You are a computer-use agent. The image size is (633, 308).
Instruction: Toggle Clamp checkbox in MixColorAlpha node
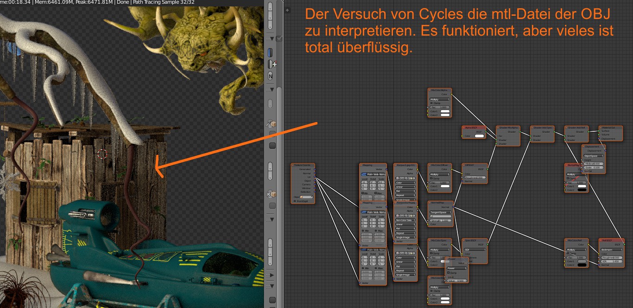(x=431, y=103)
